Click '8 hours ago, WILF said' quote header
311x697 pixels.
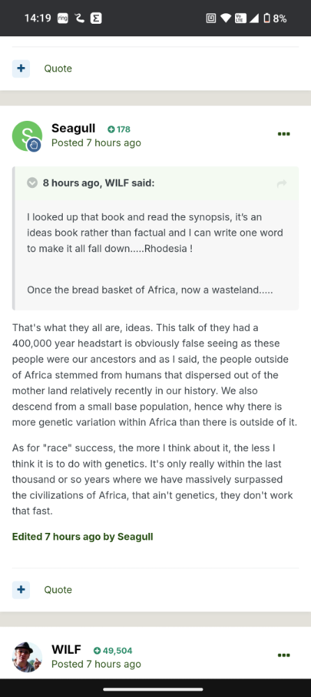(x=98, y=183)
